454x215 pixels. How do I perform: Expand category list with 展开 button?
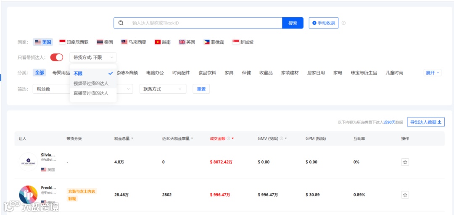[x=433, y=73]
